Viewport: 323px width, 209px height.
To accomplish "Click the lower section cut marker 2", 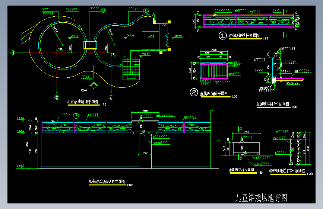I will (x=240, y=158).
